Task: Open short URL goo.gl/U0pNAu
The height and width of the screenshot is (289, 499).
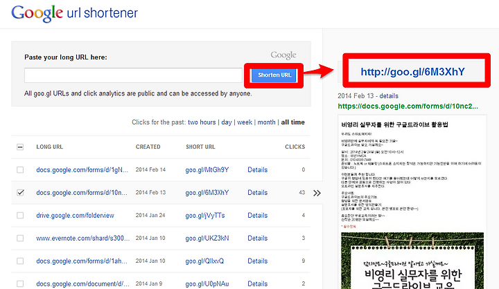Action: (x=207, y=283)
